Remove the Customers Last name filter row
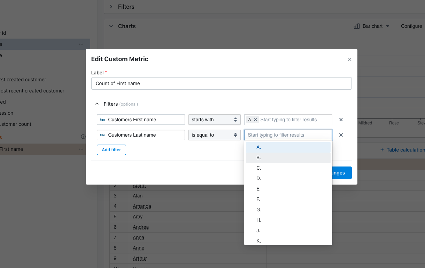This screenshot has height=268, width=425. [x=341, y=135]
